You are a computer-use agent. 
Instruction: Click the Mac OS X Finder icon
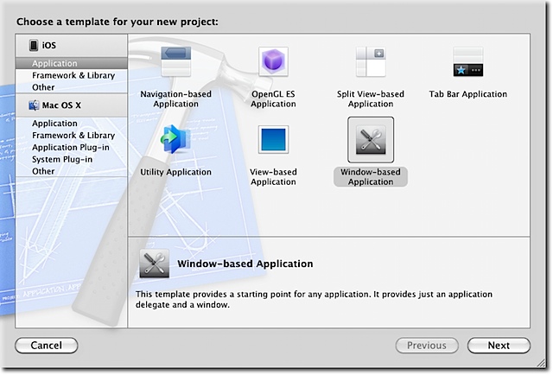coord(35,105)
